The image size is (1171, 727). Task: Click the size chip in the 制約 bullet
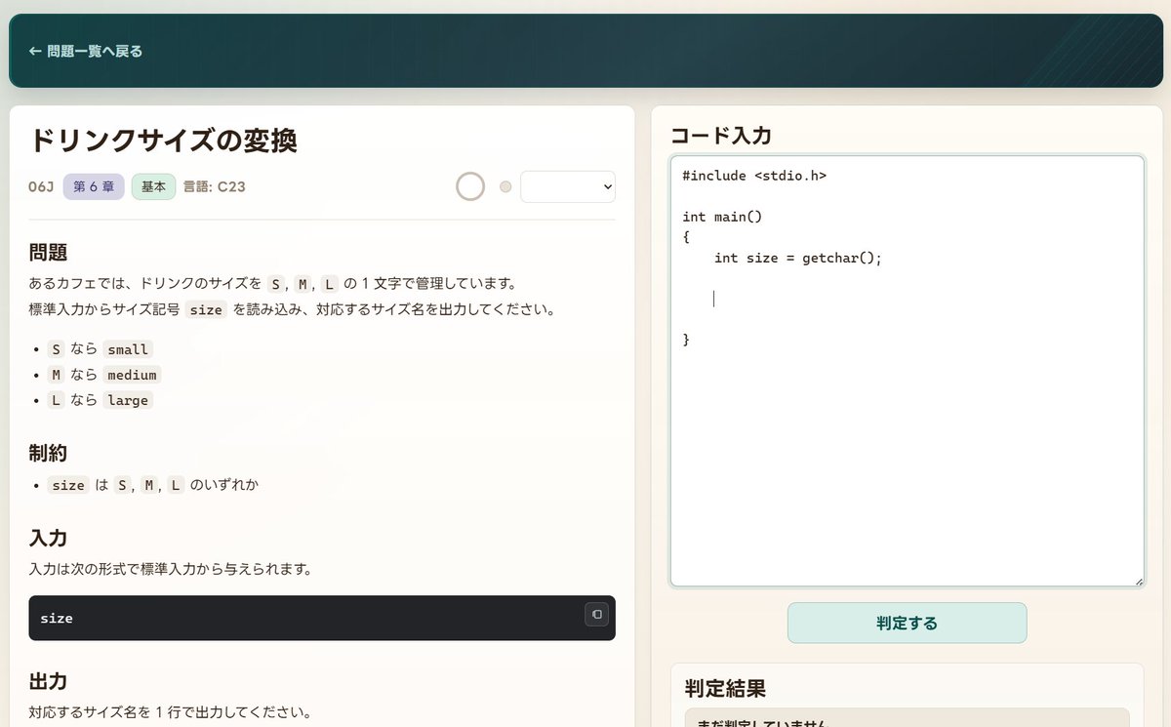68,485
